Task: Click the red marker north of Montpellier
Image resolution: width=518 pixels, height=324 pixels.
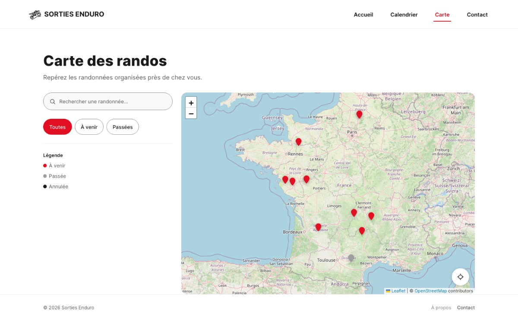Action: [x=362, y=231]
